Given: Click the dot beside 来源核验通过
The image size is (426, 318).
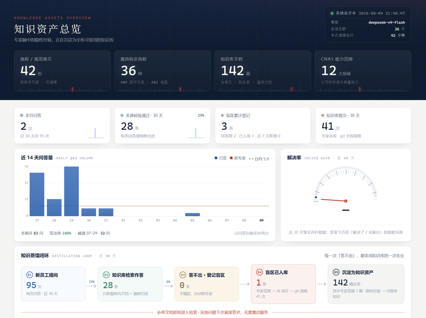Looking at the screenshot, I should [122, 116].
